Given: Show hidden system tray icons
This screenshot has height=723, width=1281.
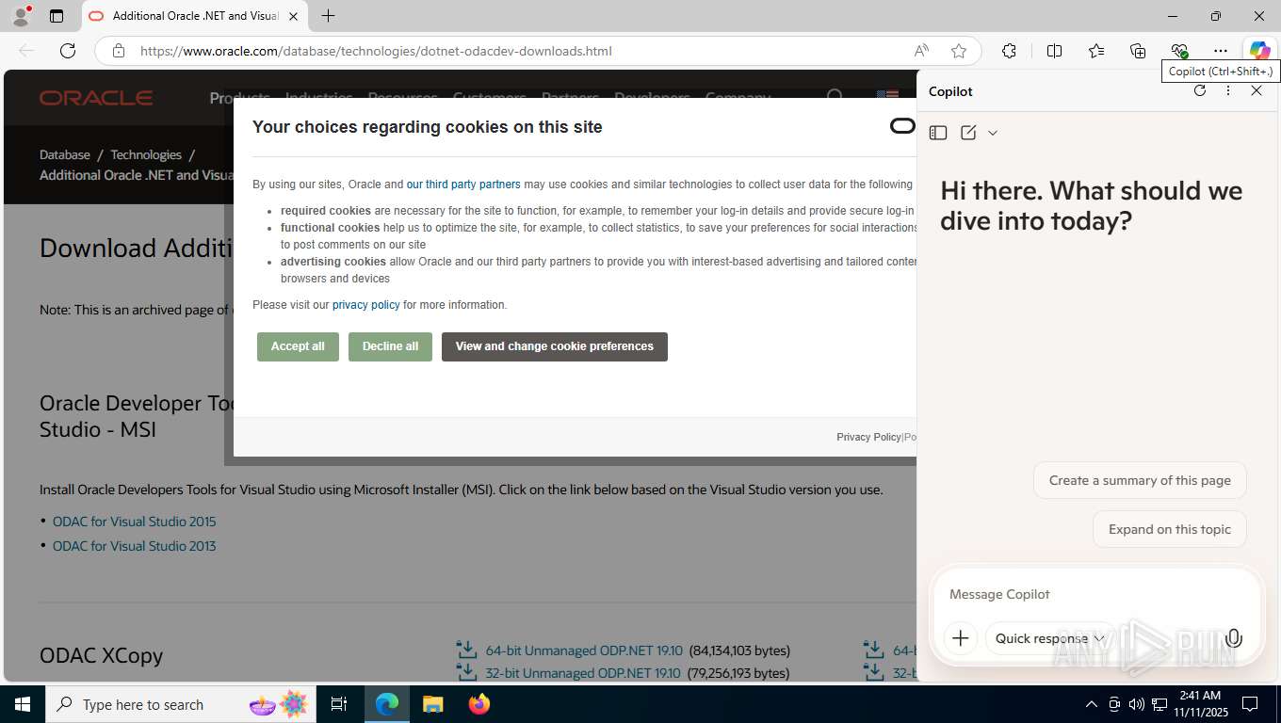Looking at the screenshot, I should click(1091, 704).
